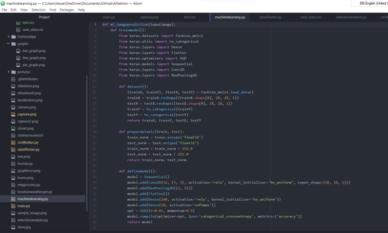
Task: Click 'Sequential()' on line 28
Action: tap(156, 177)
